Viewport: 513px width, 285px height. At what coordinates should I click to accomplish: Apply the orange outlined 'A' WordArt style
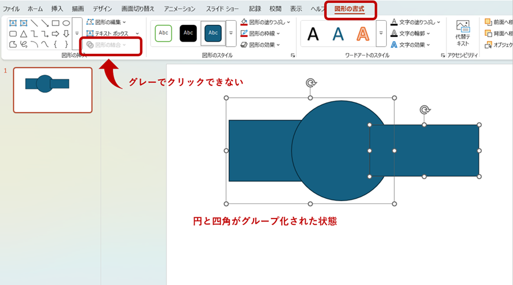362,34
